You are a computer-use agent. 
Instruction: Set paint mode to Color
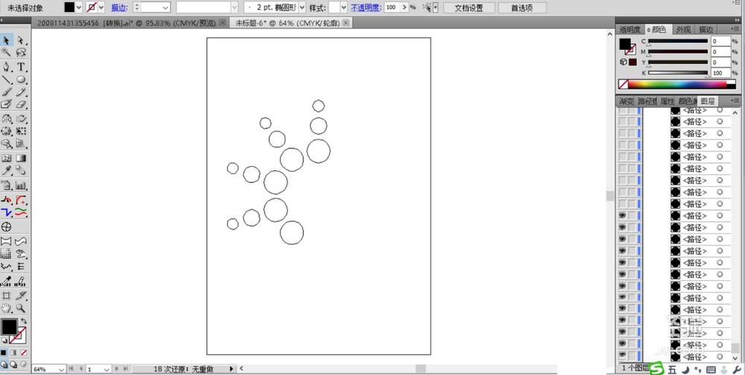point(4,353)
